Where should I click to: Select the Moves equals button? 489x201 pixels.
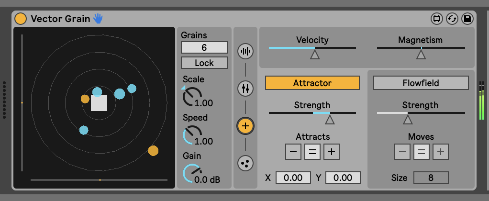(x=422, y=152)
